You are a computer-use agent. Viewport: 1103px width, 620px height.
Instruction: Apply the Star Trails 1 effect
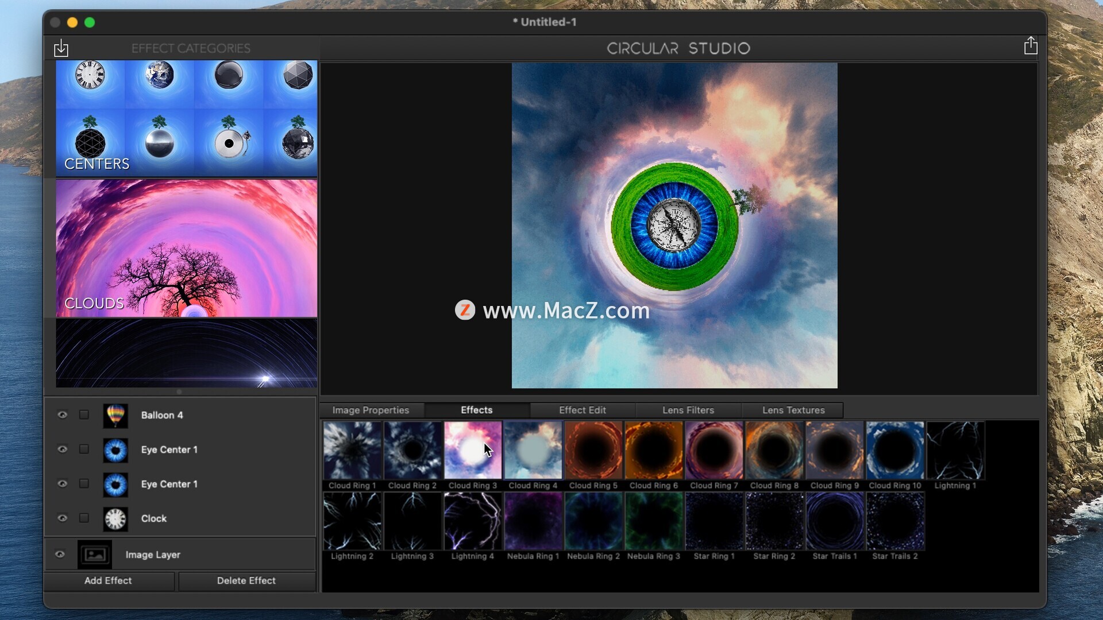[835, 521]
